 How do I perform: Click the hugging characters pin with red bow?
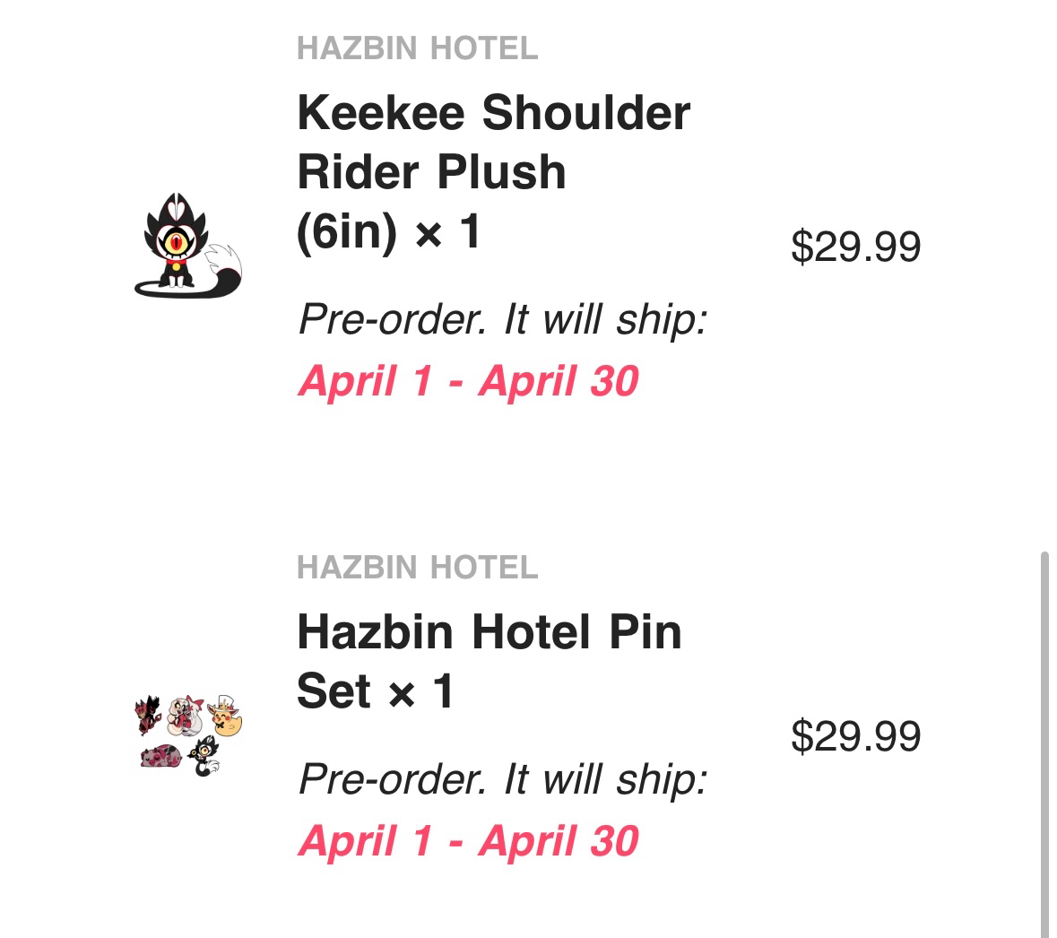tap(186, 717)
